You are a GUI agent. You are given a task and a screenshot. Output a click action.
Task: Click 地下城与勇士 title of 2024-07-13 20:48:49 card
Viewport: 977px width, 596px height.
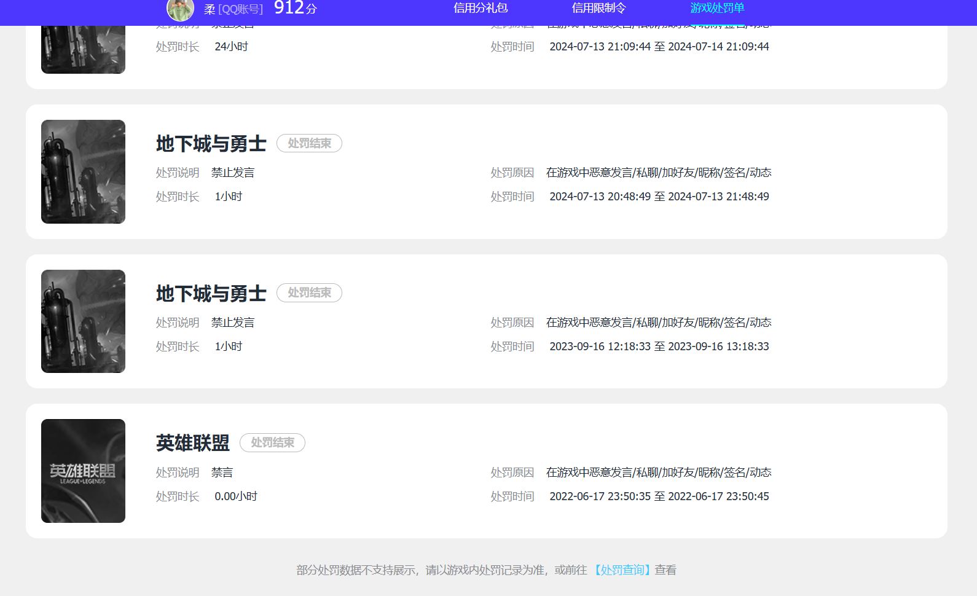tap(211, 144)
